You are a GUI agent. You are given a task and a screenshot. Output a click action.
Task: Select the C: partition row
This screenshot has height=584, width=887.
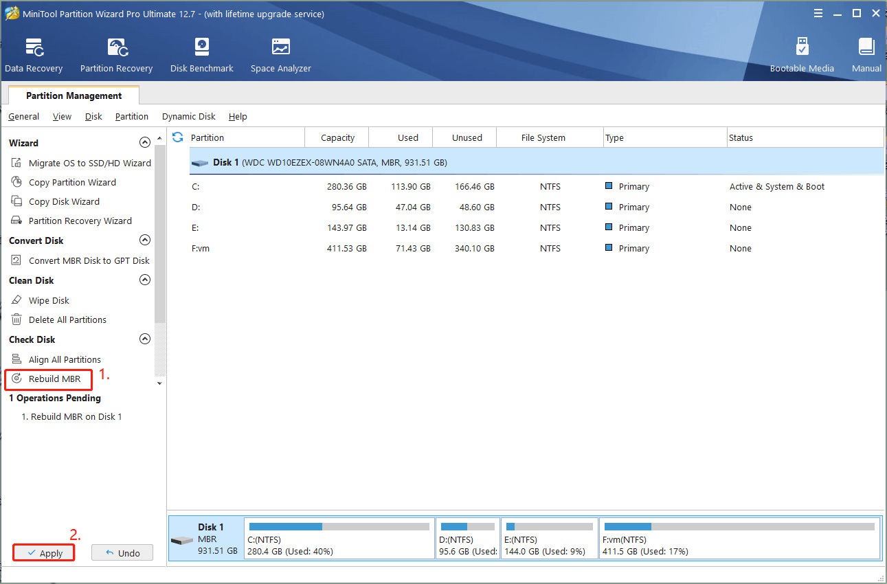coord(536,186)
